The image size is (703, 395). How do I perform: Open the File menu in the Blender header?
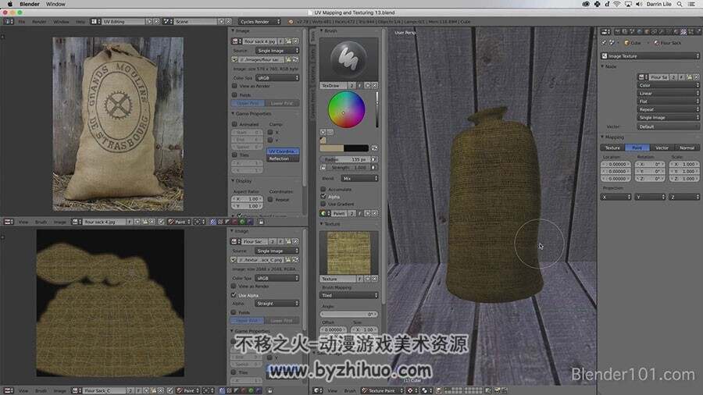(x=22, y=22)
